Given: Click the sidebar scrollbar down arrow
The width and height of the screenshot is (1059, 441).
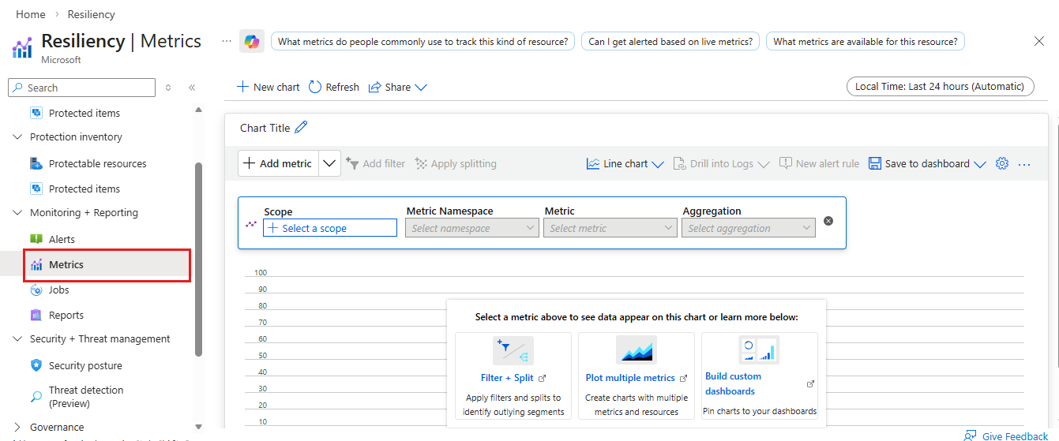Looking at the screenshot, I should point(198,427).
